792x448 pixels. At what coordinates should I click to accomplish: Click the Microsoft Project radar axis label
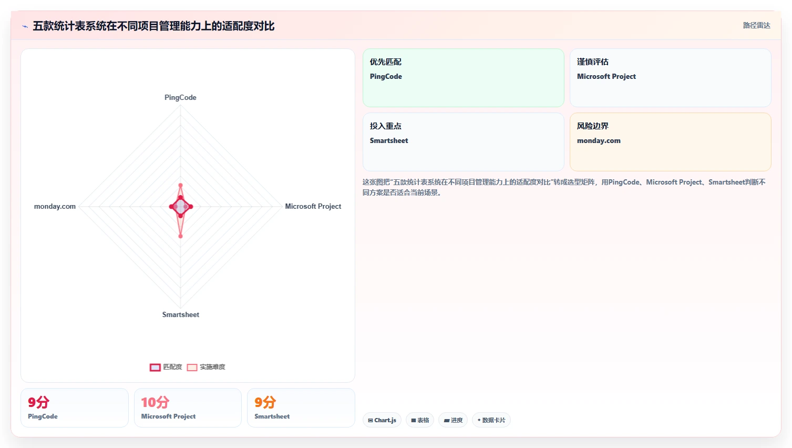tap(313, 206)
